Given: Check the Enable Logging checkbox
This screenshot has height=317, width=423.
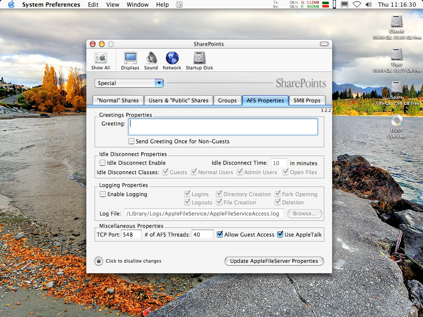Looking at the screenshot, I should (x=103, y=194).
